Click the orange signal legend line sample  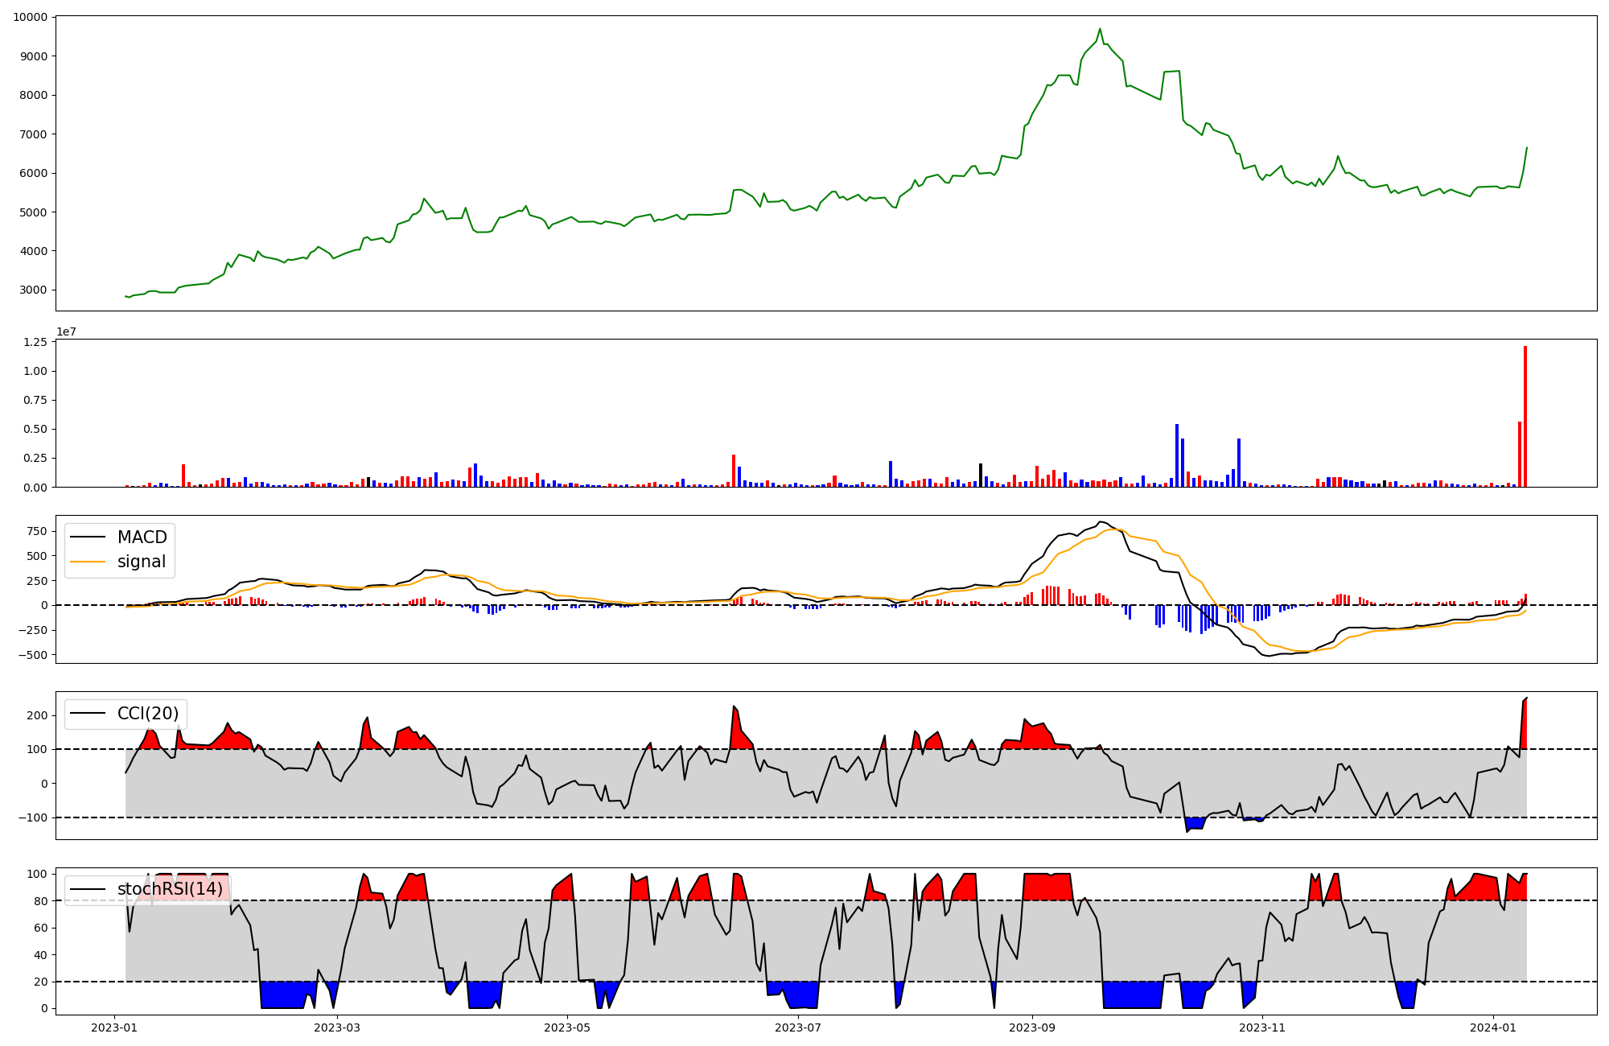pos(88,562)
